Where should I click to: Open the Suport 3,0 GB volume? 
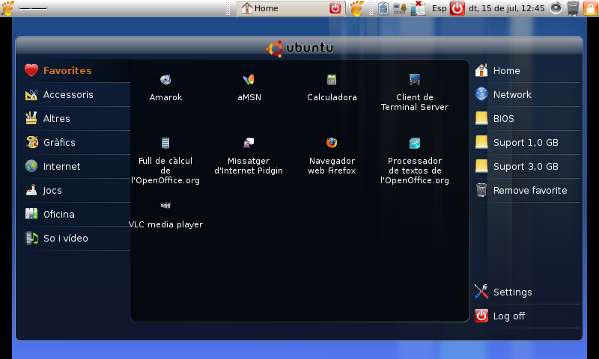[527, 166]
